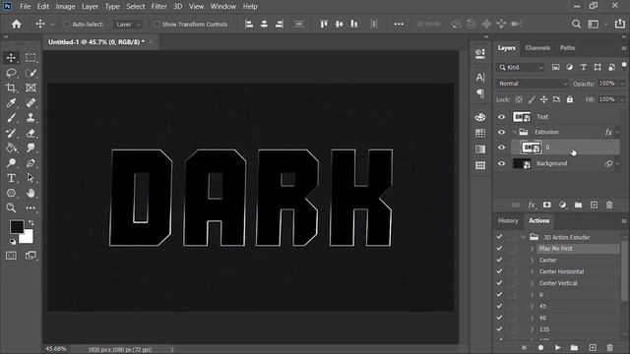Click the zoom level field in status bar
The height and width of the screenshot is (354, 630).
coord(56,349)
